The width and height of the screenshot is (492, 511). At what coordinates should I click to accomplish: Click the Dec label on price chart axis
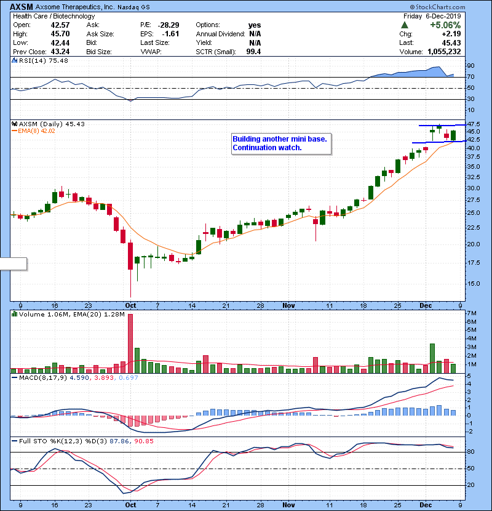click(426, 306)
